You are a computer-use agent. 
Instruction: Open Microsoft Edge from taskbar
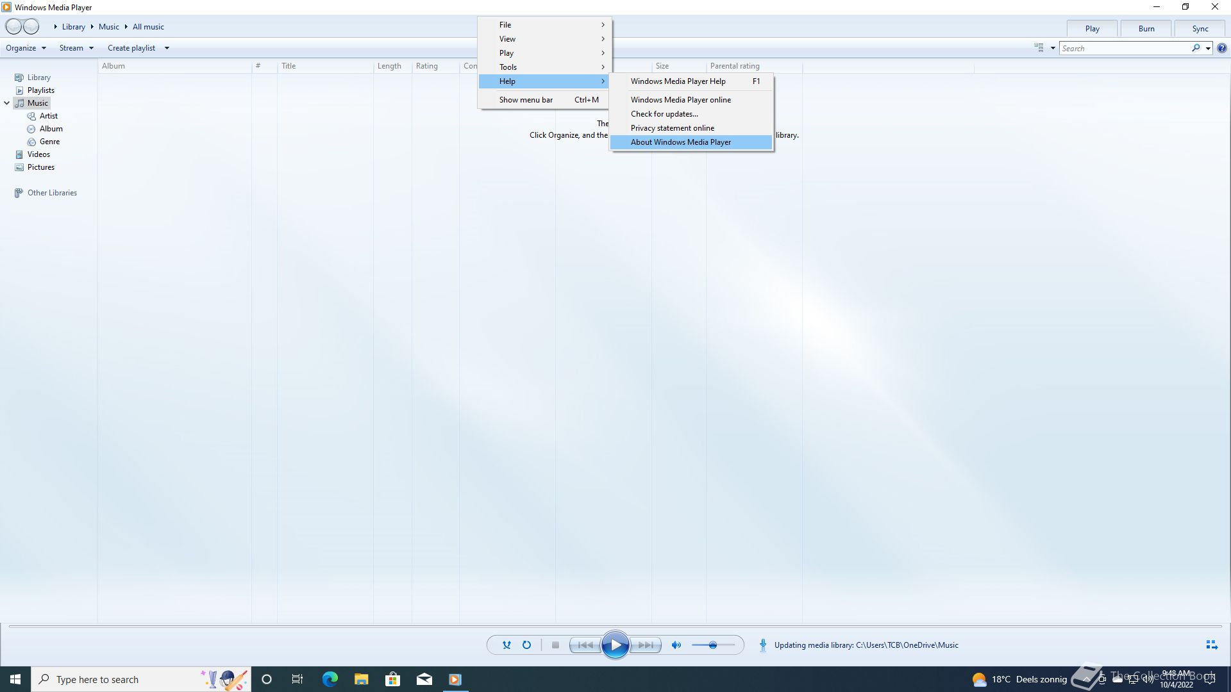coord(330,679)
